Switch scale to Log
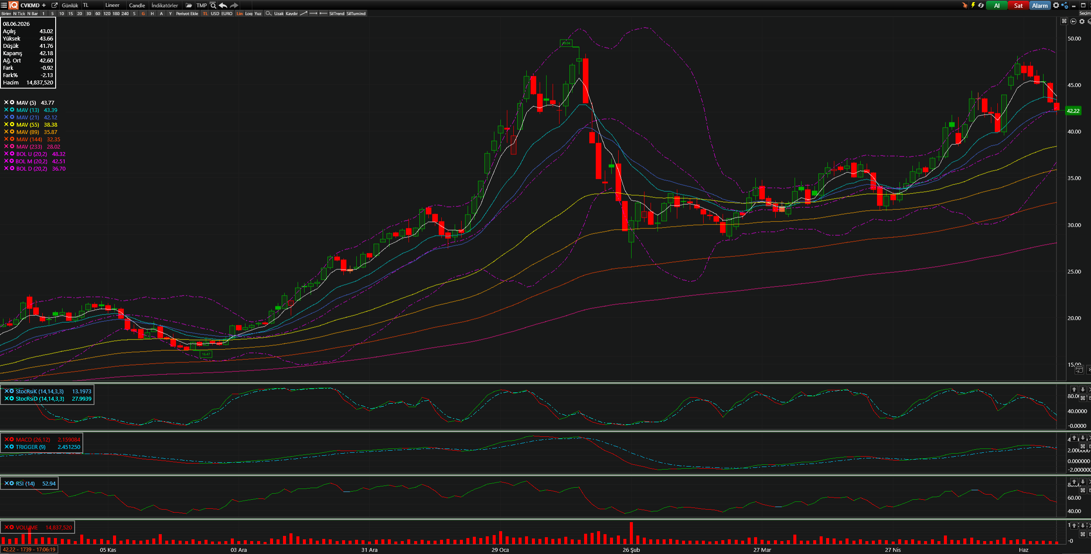Viewport: 1091px width, 554px height. click(x=249, y=13)
